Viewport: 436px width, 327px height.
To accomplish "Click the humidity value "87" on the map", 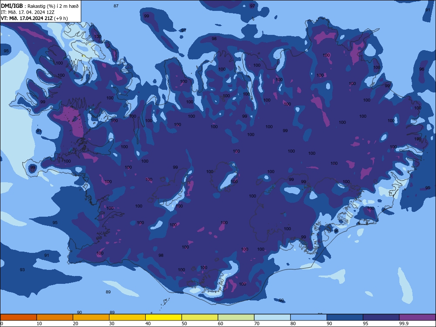I will pos(116,6).
